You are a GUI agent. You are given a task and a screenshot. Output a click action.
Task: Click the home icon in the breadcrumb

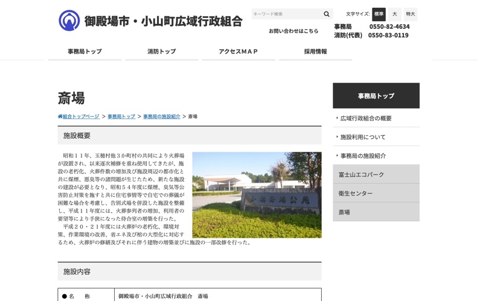click(x=60, y=116)
